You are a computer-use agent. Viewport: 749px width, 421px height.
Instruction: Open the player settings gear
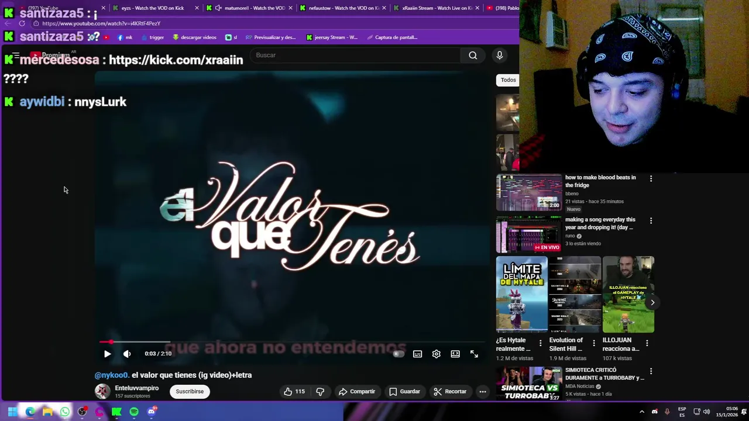436,354
